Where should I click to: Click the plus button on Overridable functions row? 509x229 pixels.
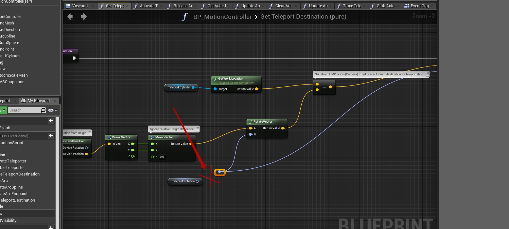tap(51, 136)
